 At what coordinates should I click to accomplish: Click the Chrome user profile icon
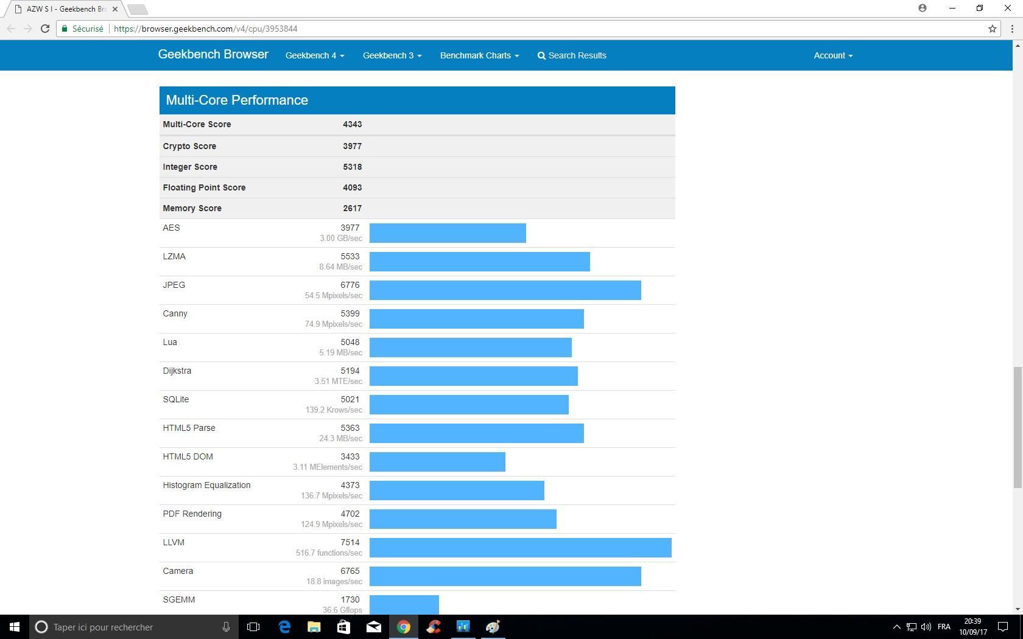point(923,9)
